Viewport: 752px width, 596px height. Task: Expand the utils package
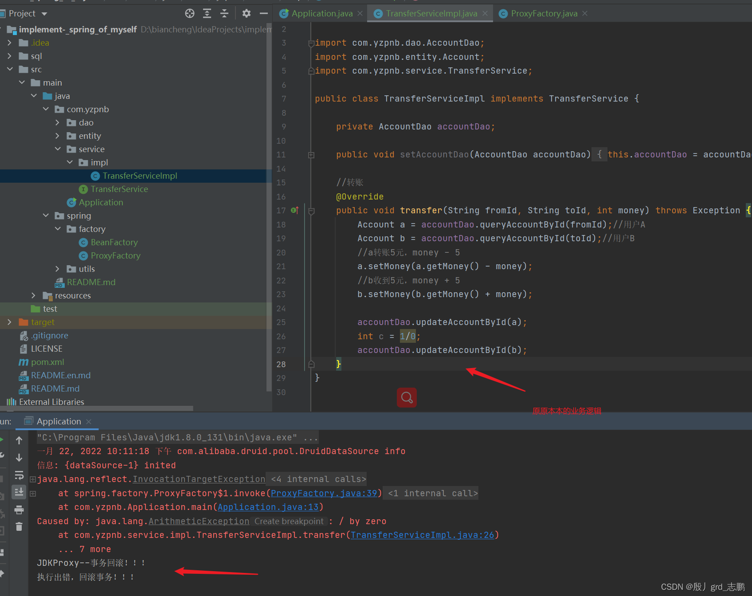tap(57, 269)
